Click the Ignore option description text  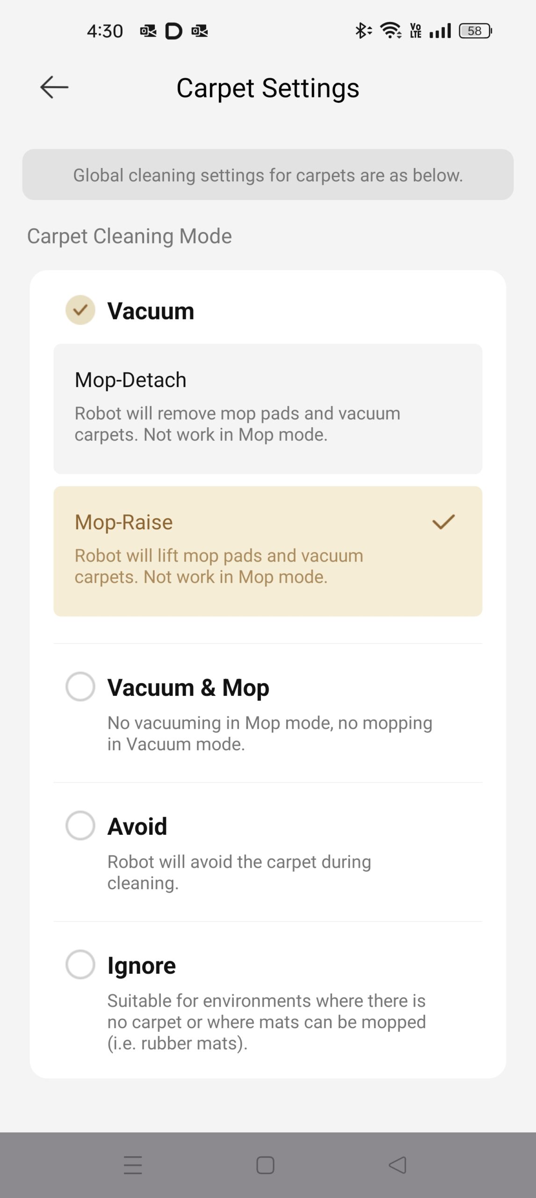pyautogui.click(x=267, y=1022)
